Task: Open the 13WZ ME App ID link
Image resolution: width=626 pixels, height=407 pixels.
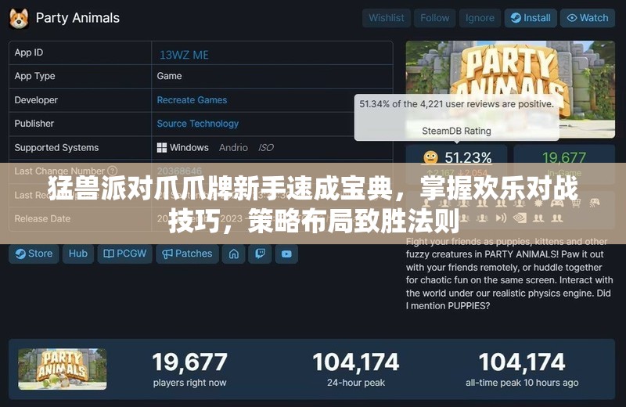Action: pos(184,55)
